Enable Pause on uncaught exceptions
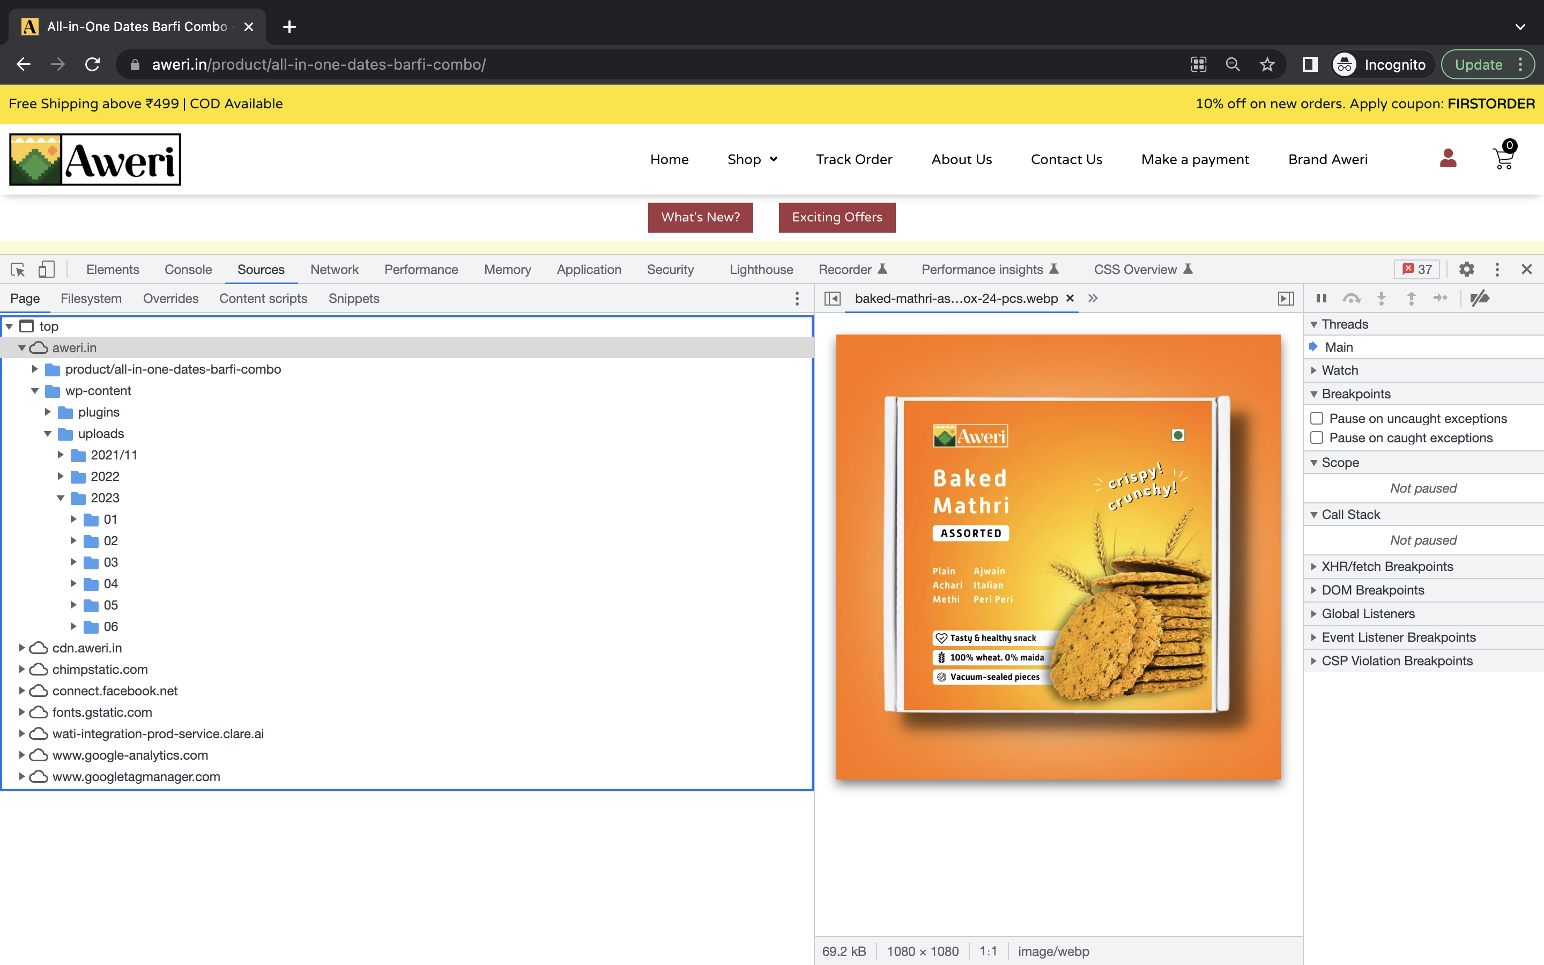Image resolution: width=1544 pixels, height=965 pixels. tap(1316, 419)
